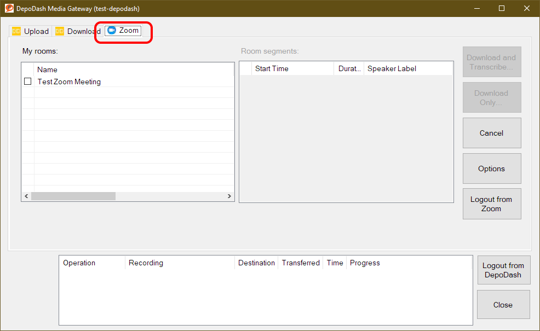Click the Zoom camera icon on tab
This screenshot has height=331, width=540.
point(112,30)
